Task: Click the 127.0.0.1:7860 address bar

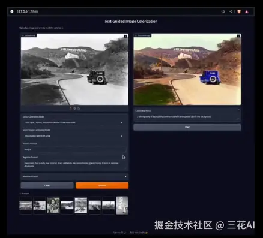Action: (x=28, y=11)
